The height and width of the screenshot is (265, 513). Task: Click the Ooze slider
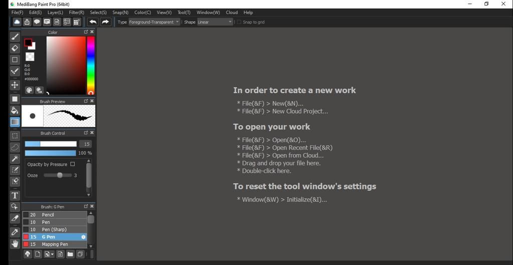point(58,175)
